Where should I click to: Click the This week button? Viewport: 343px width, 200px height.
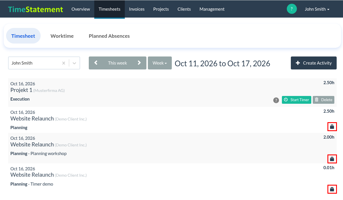[118, 63]
